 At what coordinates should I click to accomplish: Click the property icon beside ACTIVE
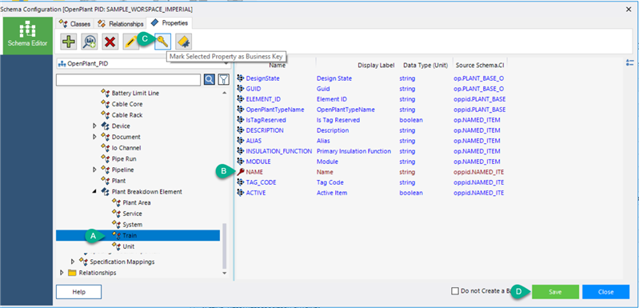241,193
